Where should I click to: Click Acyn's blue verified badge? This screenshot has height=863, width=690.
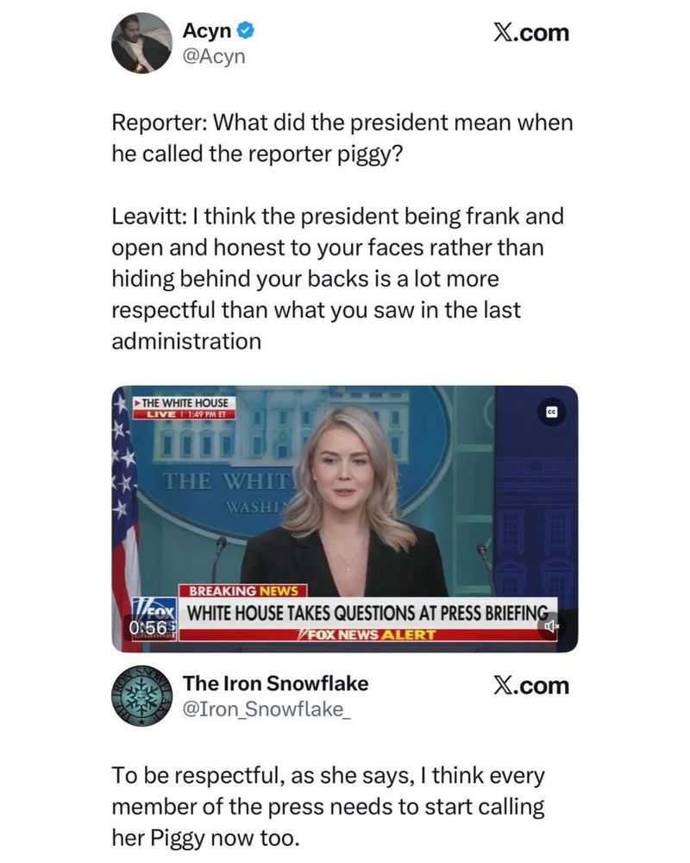(x=245, y=31)
